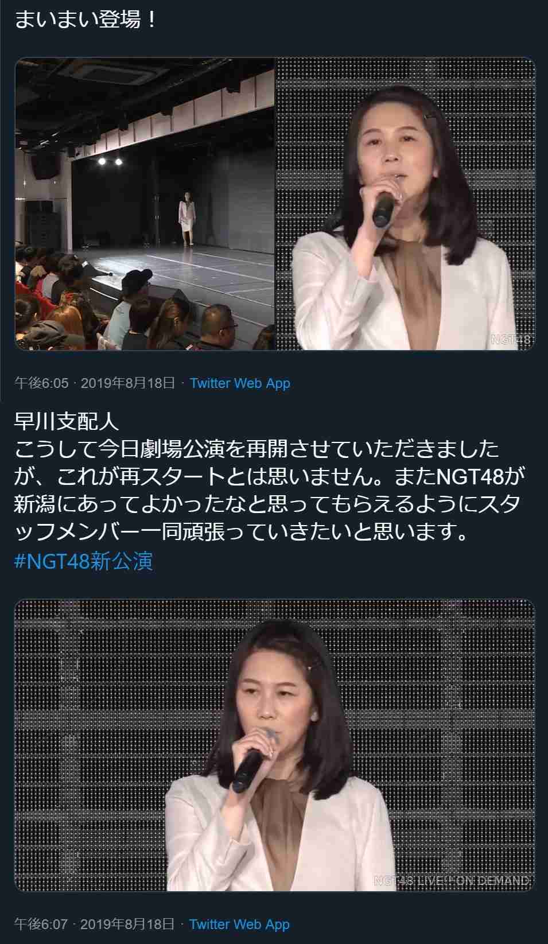Click the tweet line starting 新潟にあって
This screenshot has width=548, height=944.
267,505
